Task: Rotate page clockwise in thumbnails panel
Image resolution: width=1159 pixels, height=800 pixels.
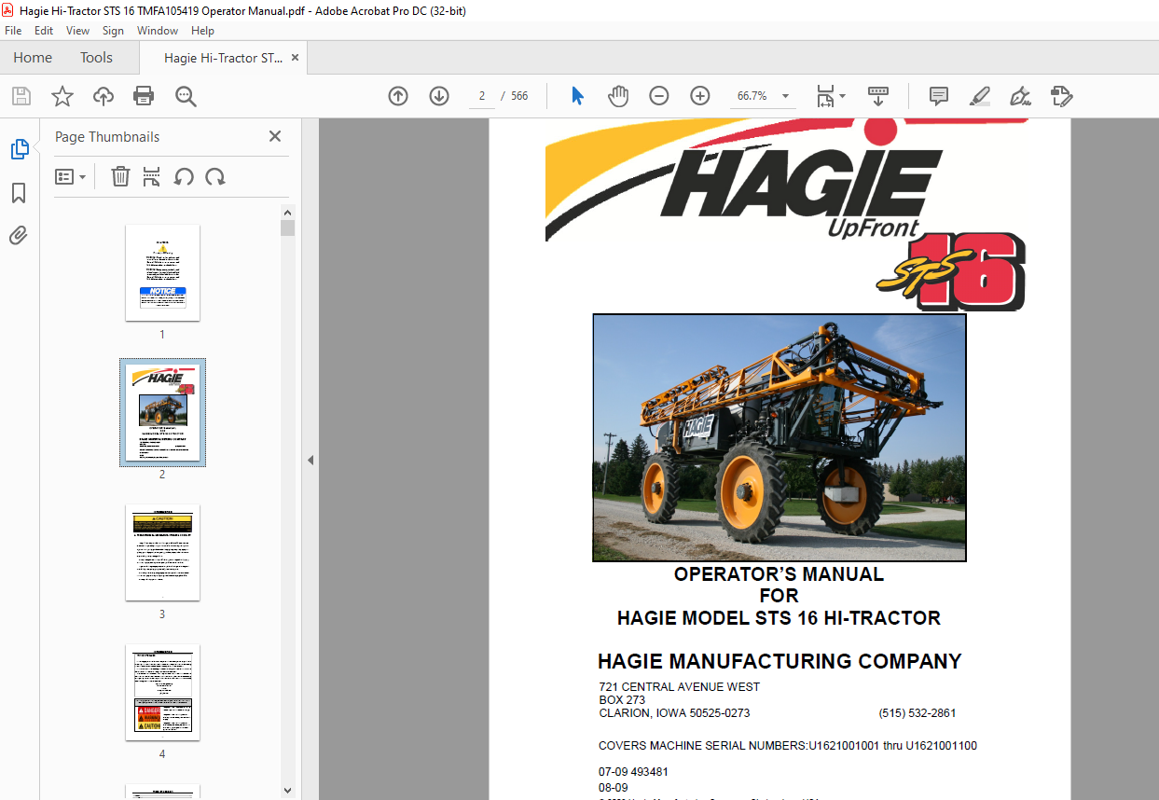Action: coord(215,176)
